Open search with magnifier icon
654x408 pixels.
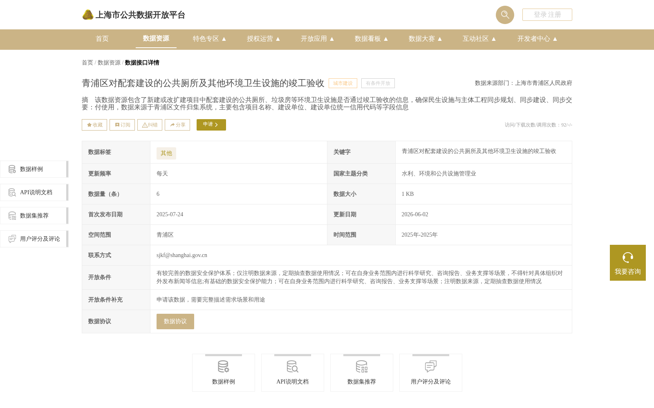click(505, 15)
